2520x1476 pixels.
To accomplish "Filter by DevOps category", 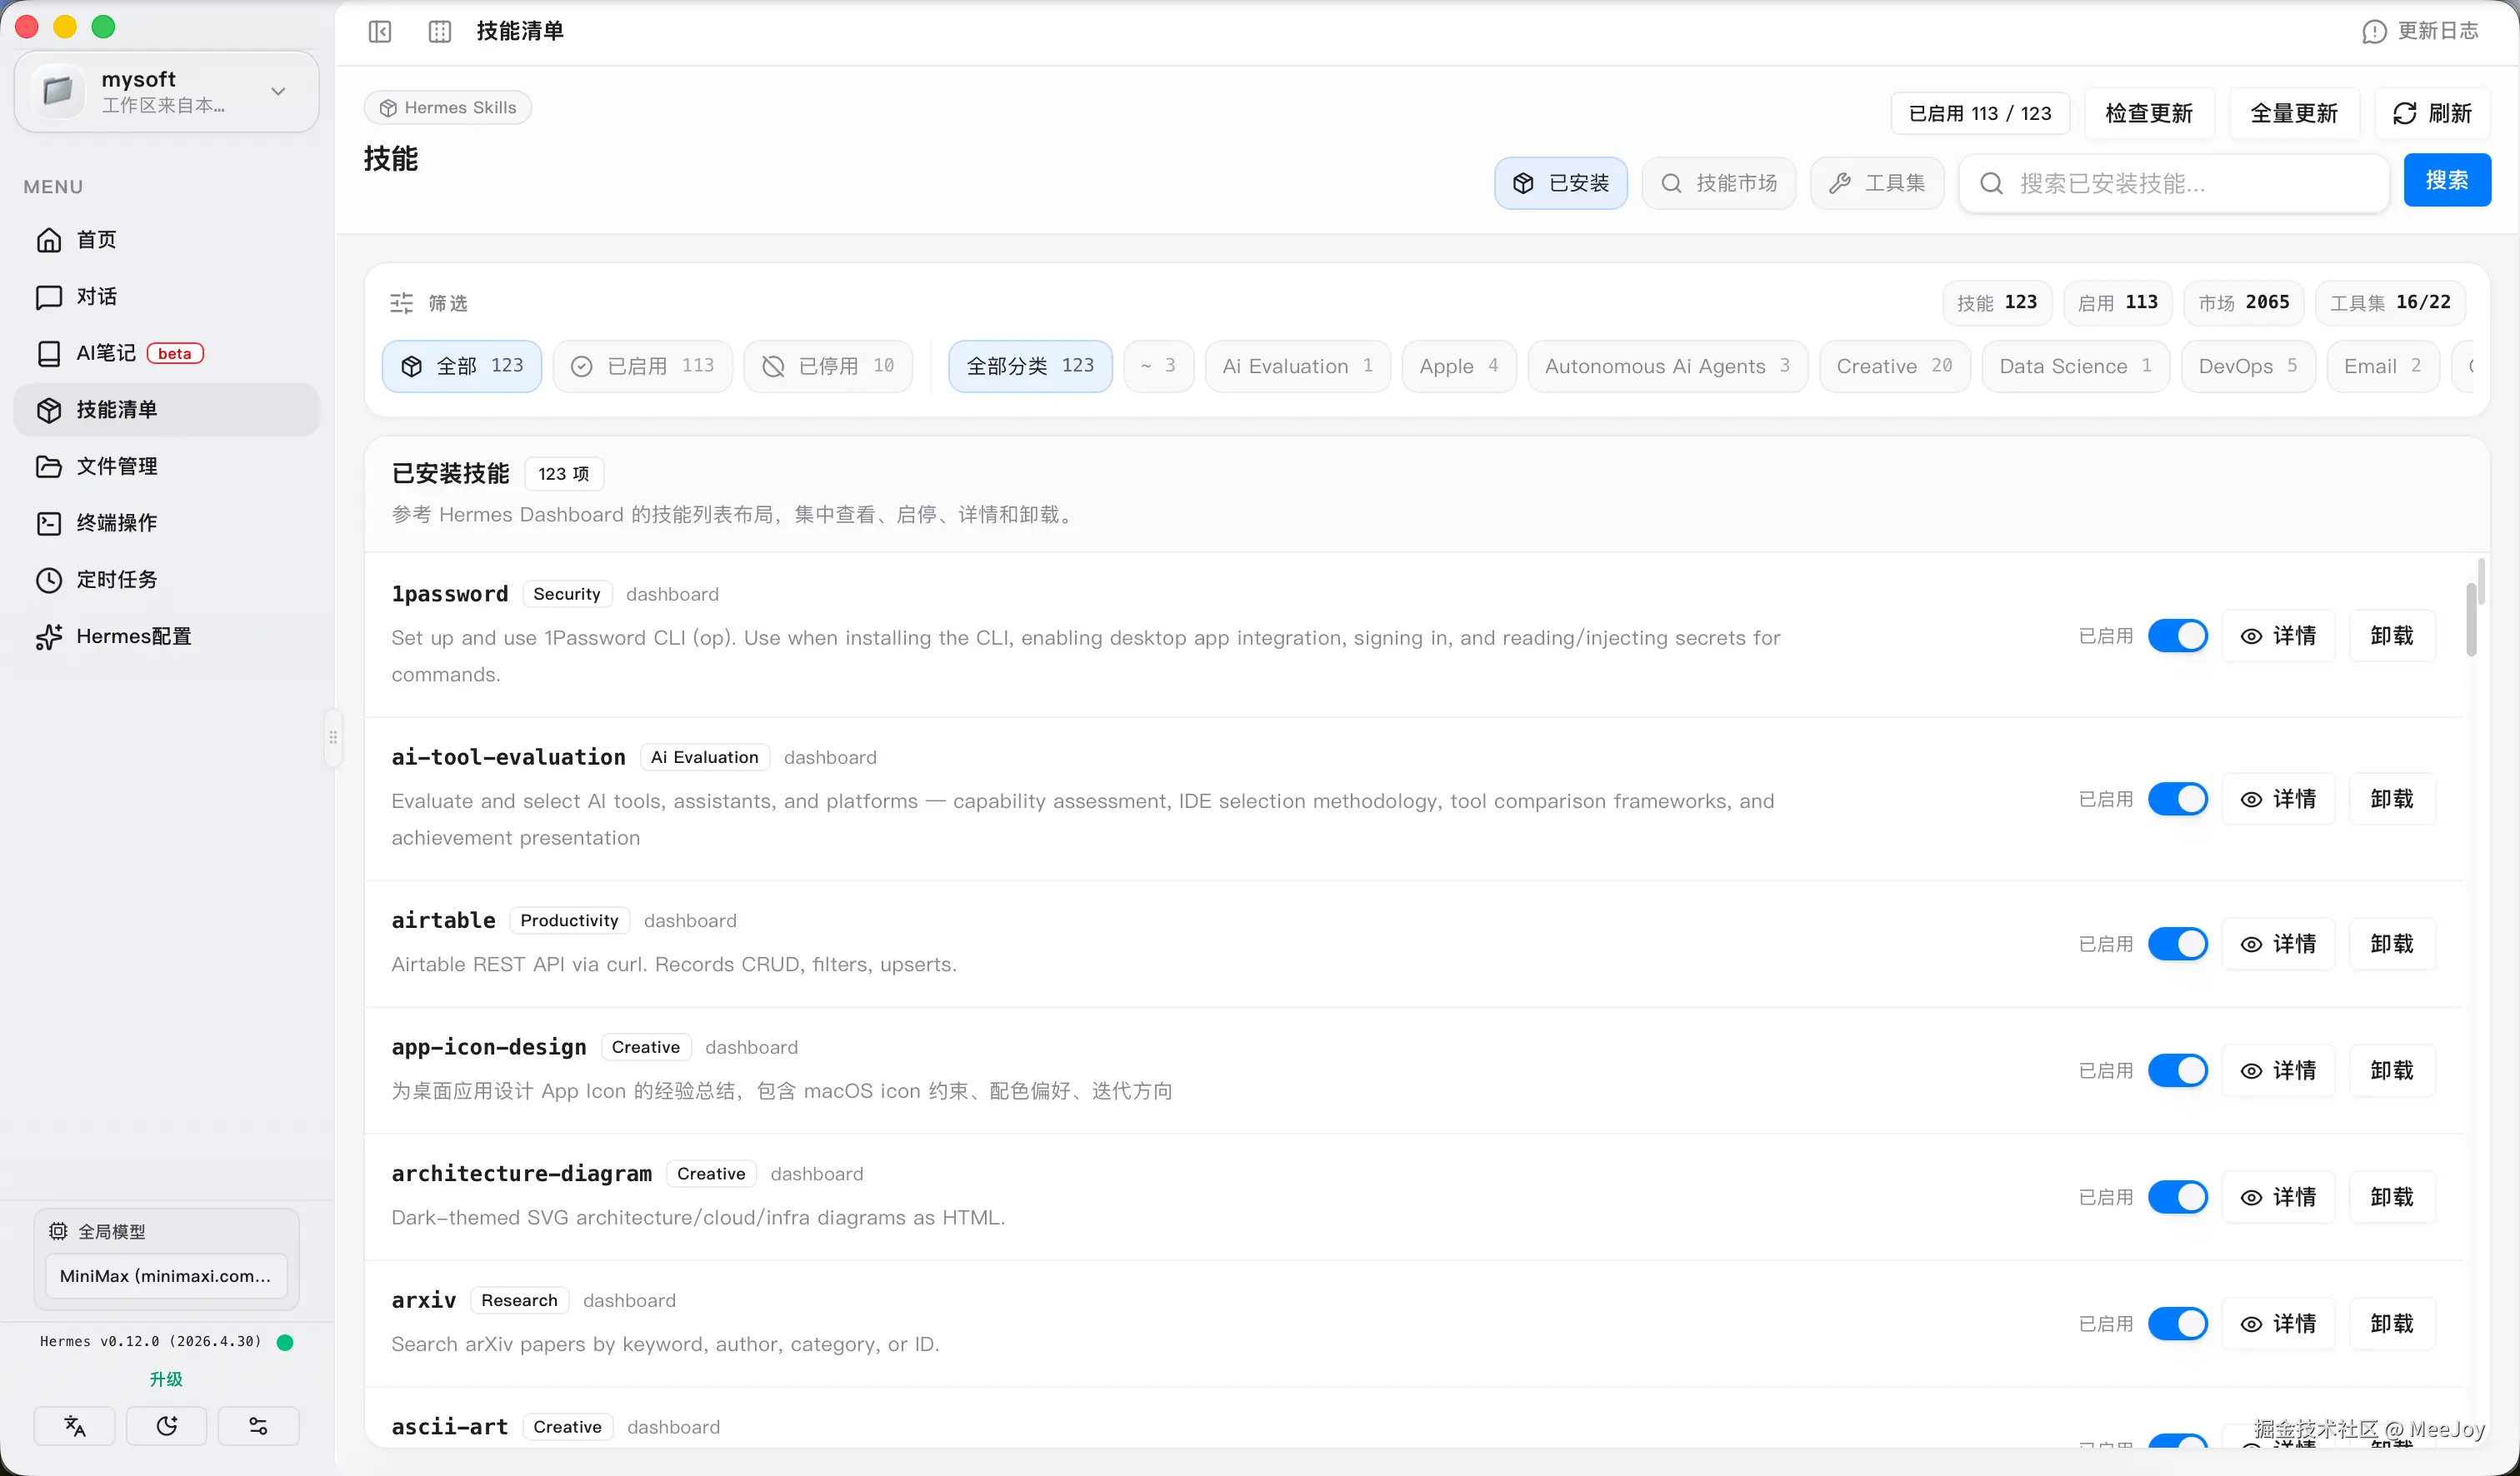I will pos(2248,366).
